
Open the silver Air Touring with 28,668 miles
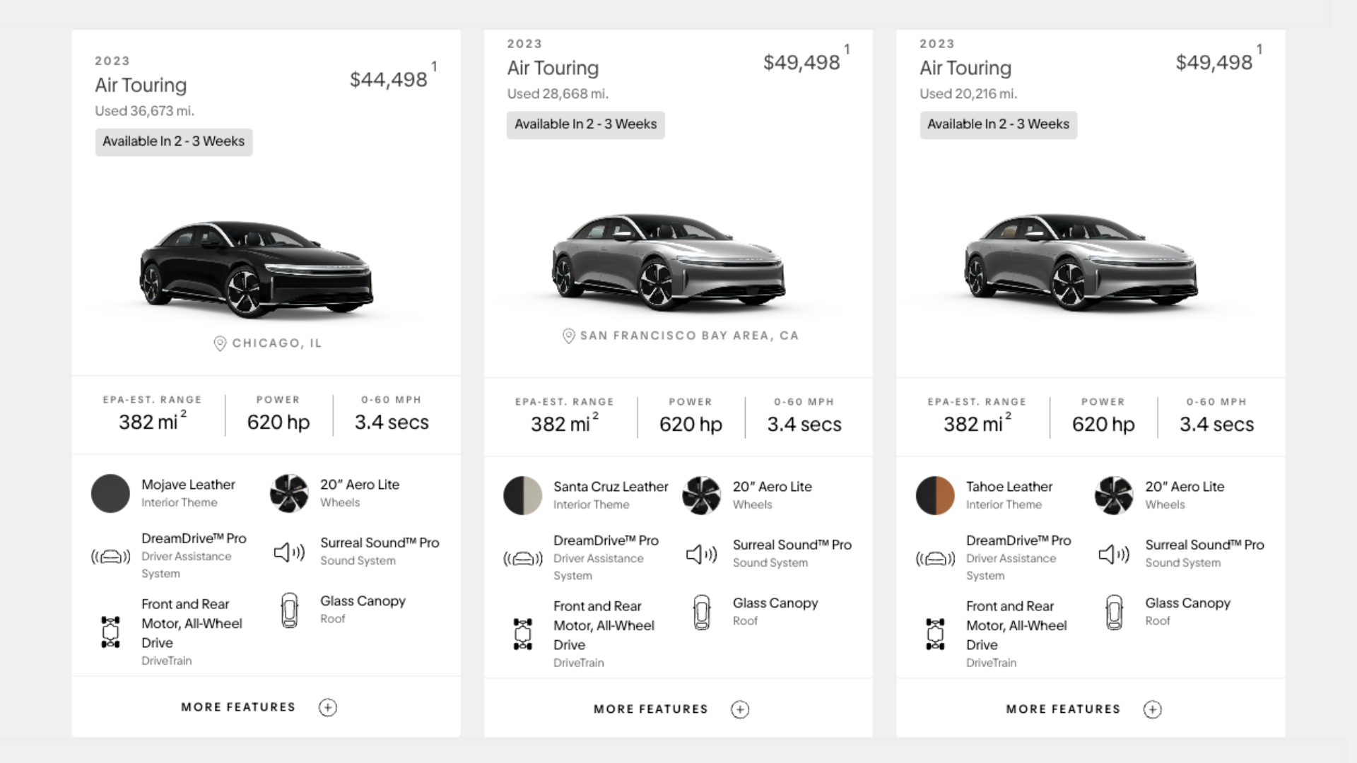(x=668, y=261)
